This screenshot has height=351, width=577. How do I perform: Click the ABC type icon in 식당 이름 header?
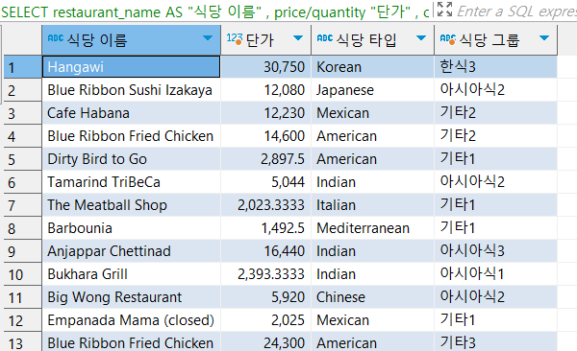click(56, 38)
